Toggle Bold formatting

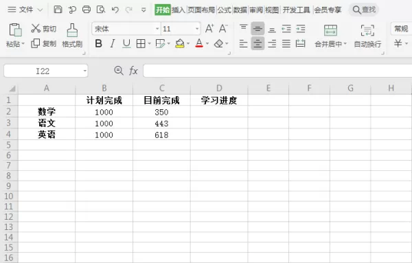[98, 44]
